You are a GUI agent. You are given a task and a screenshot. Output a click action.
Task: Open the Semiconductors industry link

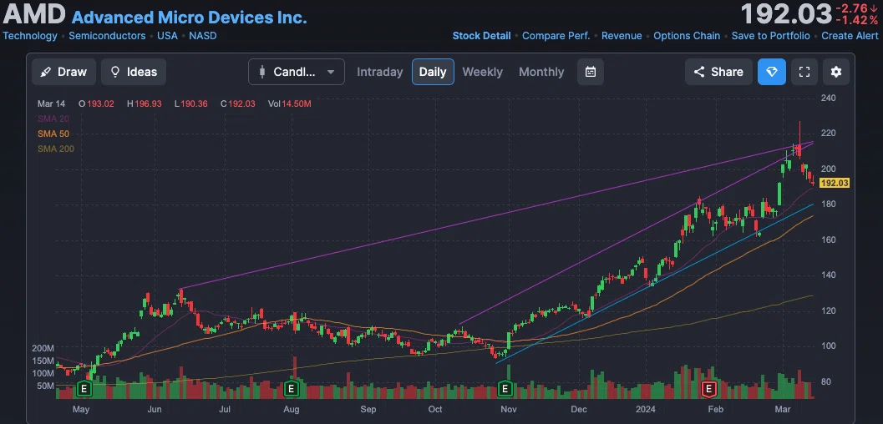107,36
